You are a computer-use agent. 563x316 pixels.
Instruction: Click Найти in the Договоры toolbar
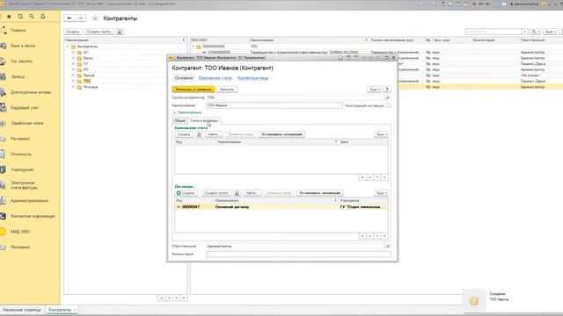pos(252,193)
